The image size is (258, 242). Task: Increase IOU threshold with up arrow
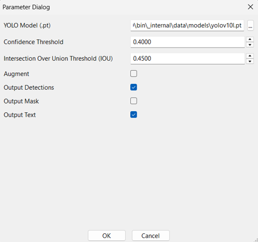click(x=250, y=56)
